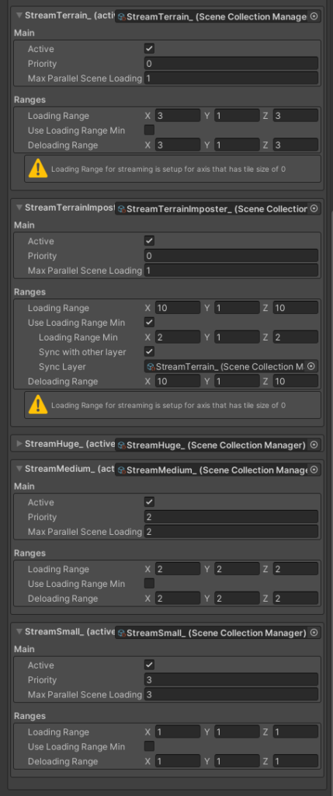Click the StreamTerrainImposter_ Scene Collection object field
The image size is (333, 796).
click(211, 208)
